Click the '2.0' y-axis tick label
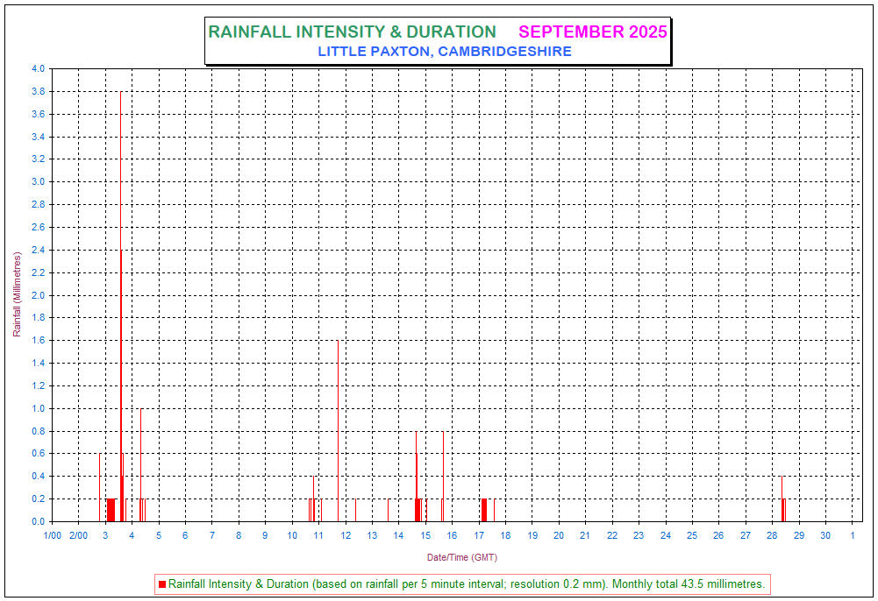 coord(38,295)
